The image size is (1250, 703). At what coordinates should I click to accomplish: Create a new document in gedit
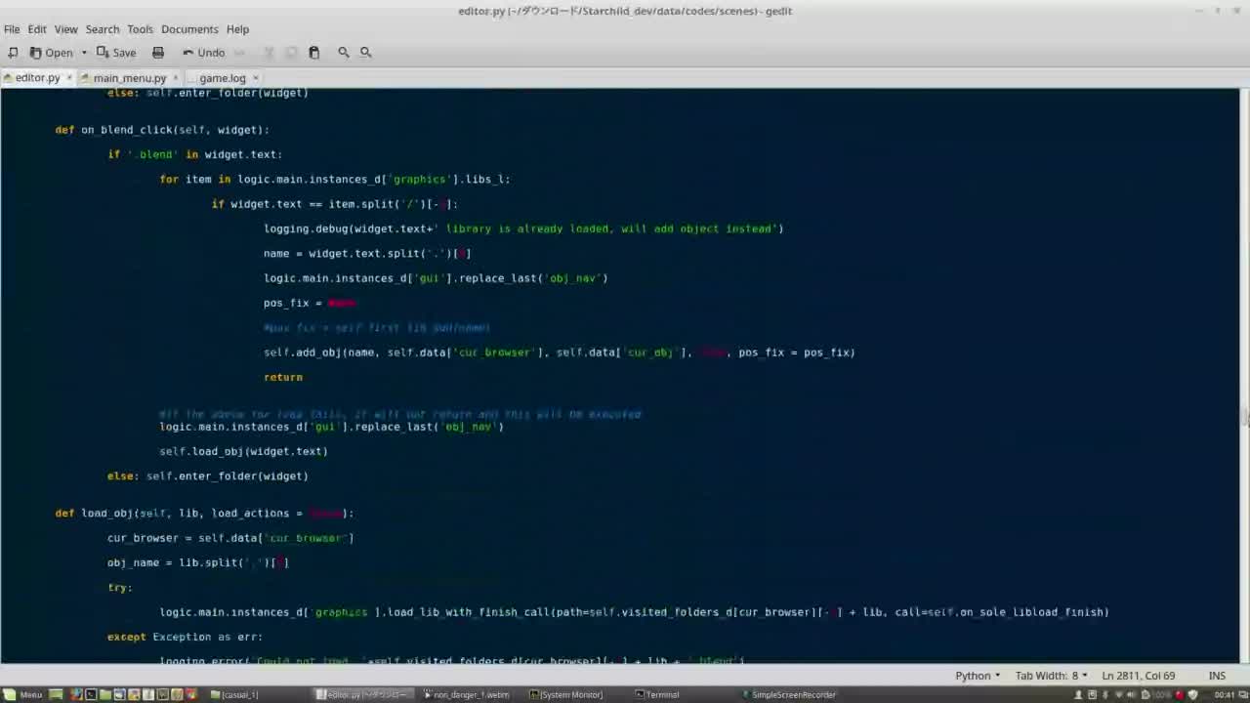(x=13, y=52)
